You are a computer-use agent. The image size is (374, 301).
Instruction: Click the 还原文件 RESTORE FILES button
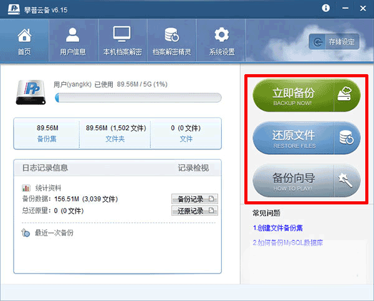tap(307, 138)
